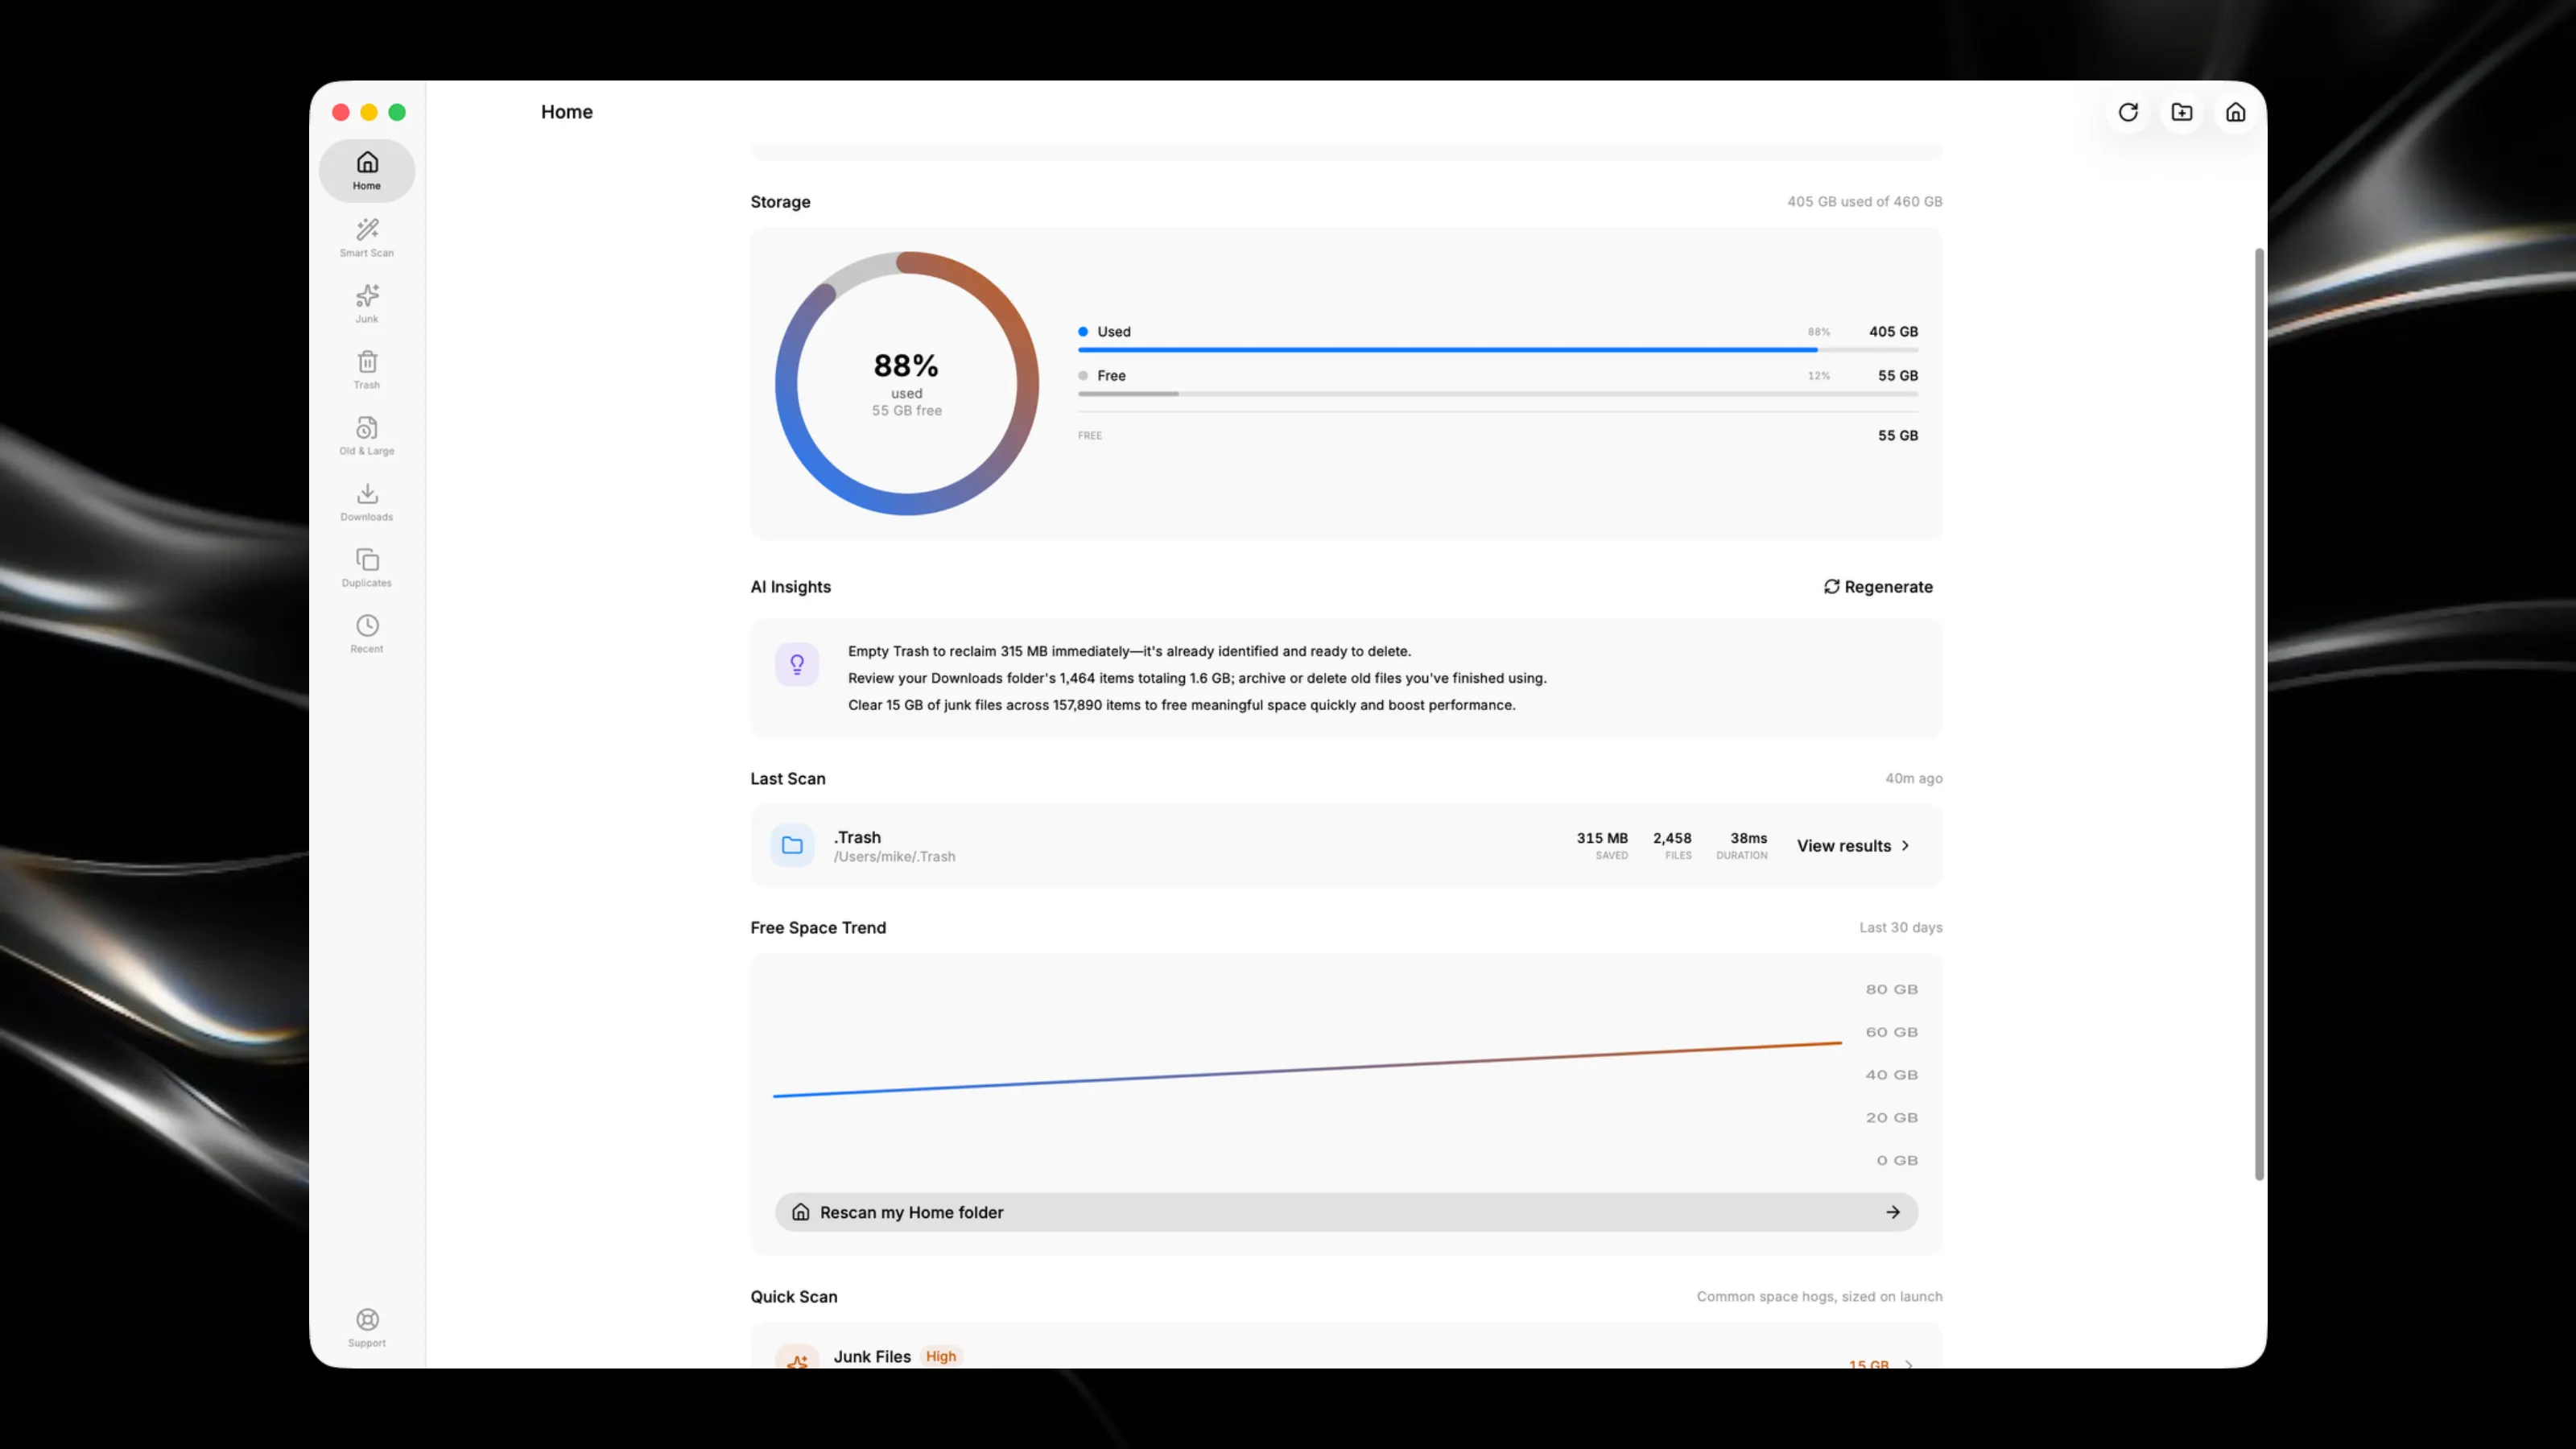Image resolution: width=2576 pixels, height=1449 pixels.
Task: Click 'Common space hogs, sized on launch' text
Action: click(1819, 1297)
